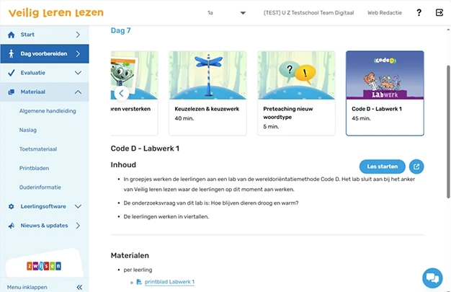Open the 1a group dropdown

227,13
